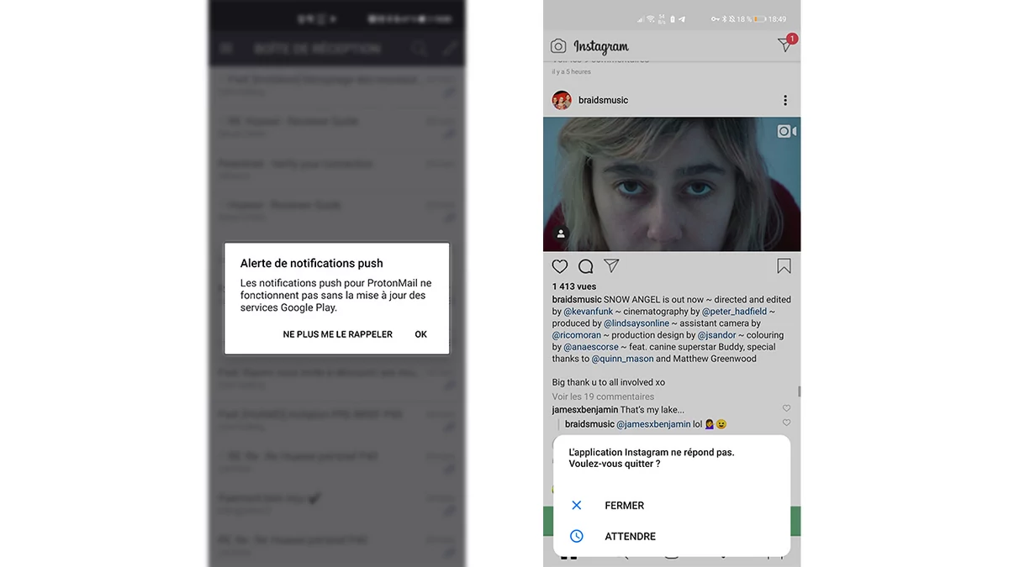Tap ATTENDRE to wait for Instagram

(630, 537)
